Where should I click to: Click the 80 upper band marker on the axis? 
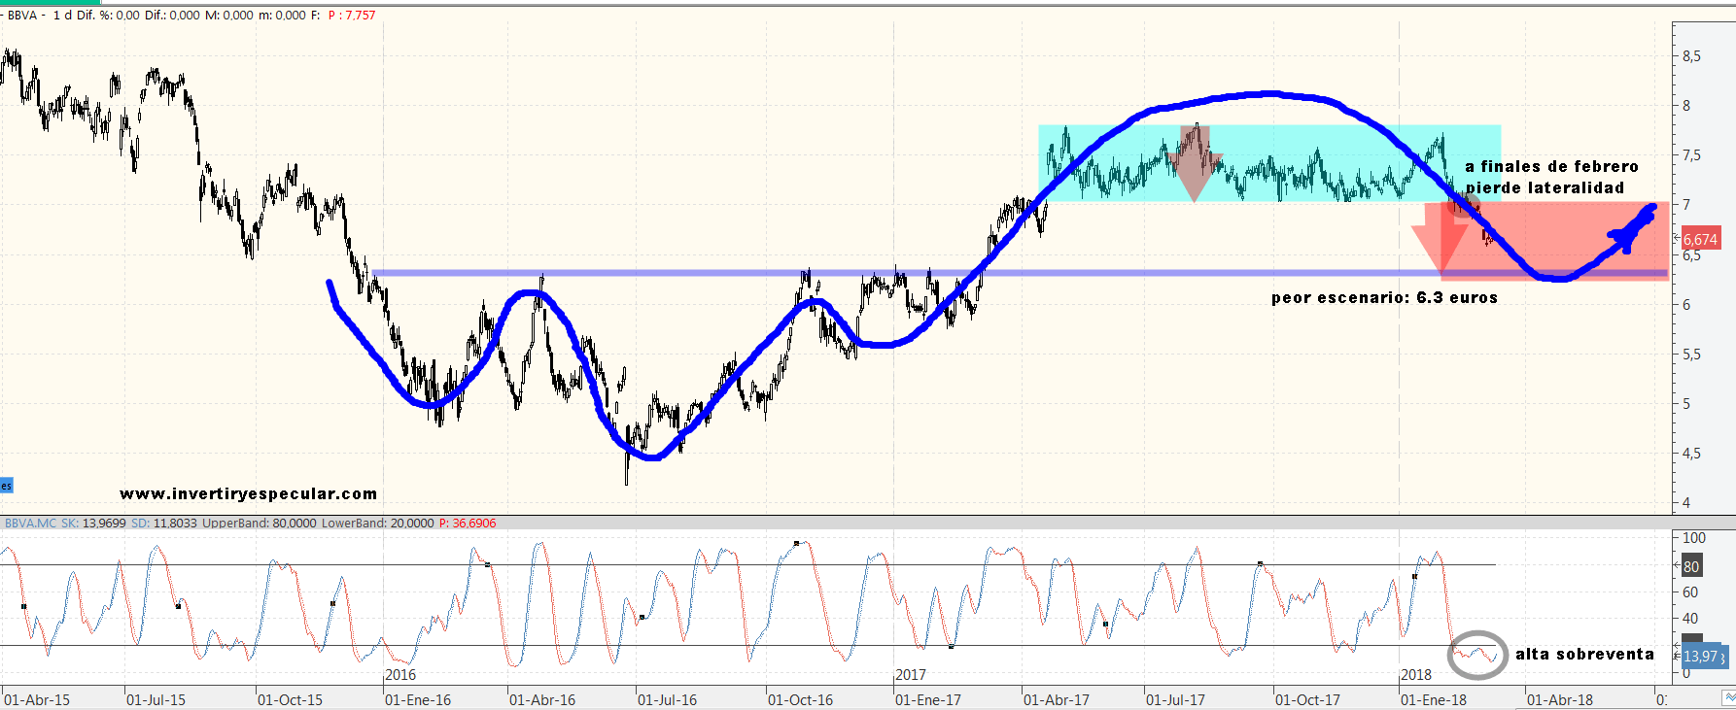point(1691,566)
